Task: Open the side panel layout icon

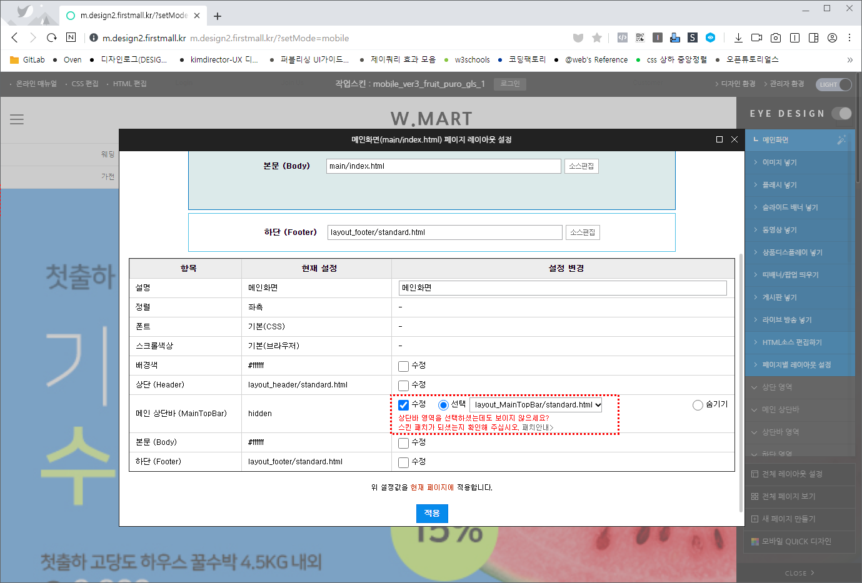Action: (813, 37)
